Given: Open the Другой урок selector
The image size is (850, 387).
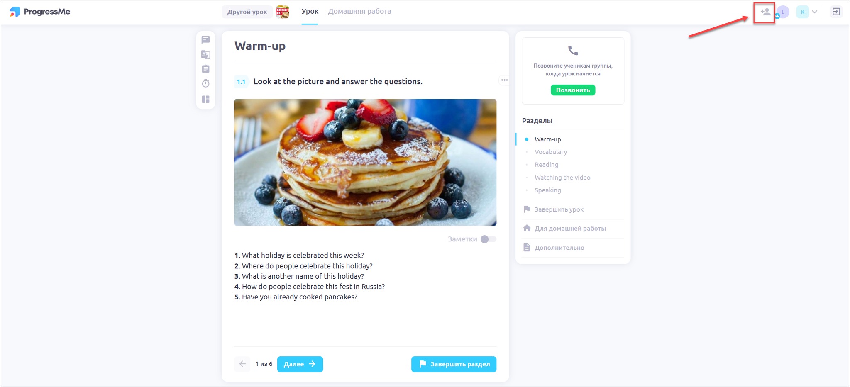Looking at the screenshot, I should pyautogui.click(x=247, y=12).
